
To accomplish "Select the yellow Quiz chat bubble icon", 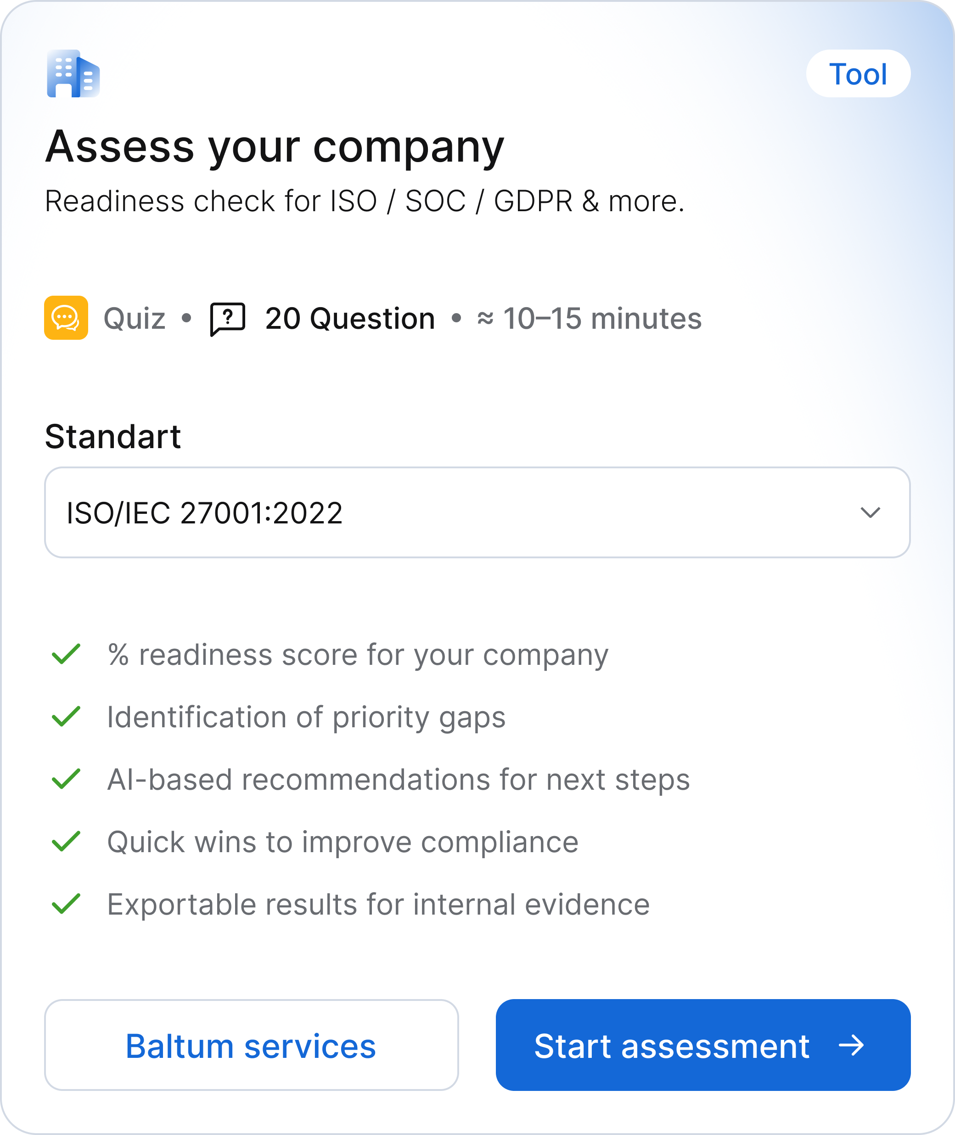I will [x=66, y=318].
